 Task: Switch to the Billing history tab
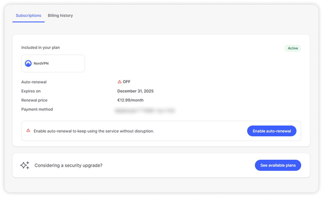tap(60, 15)
